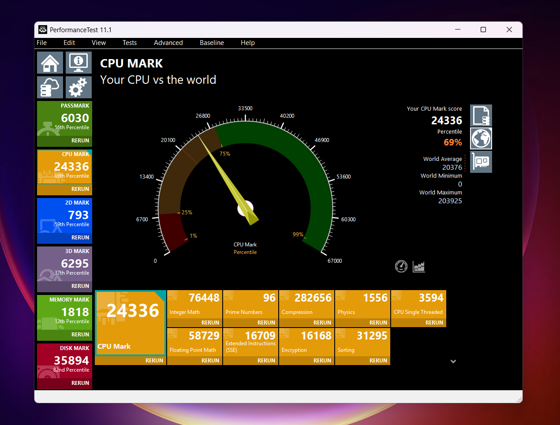This screenshot has height=425, width=560.
Task: Rerun the CPU Single Threaded test
Action: (434, 323)
